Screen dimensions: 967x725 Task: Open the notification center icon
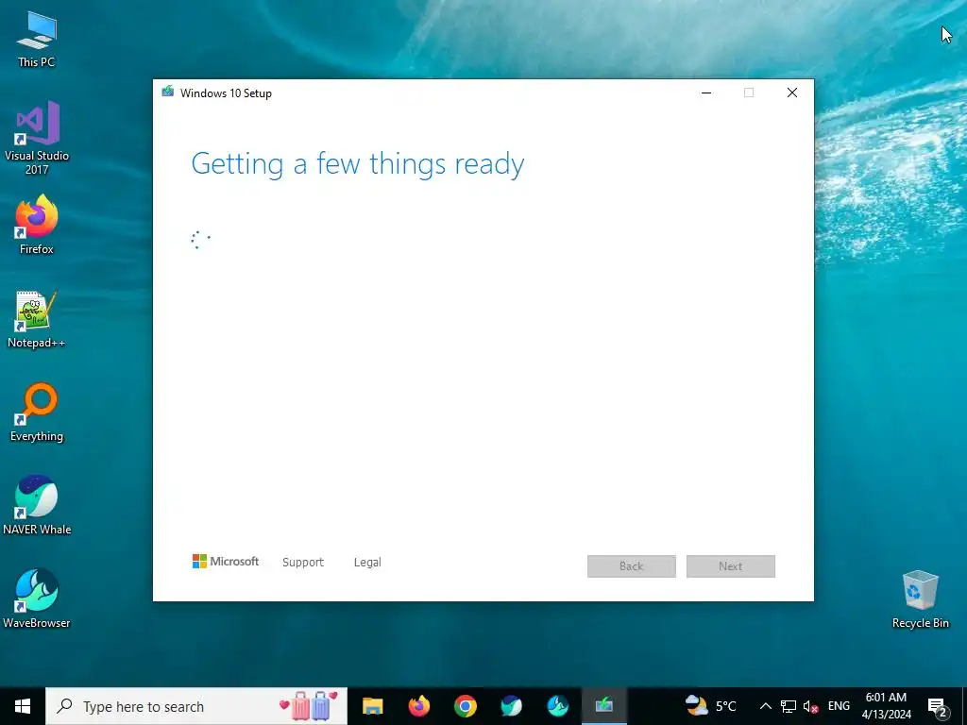coord(937,706)
